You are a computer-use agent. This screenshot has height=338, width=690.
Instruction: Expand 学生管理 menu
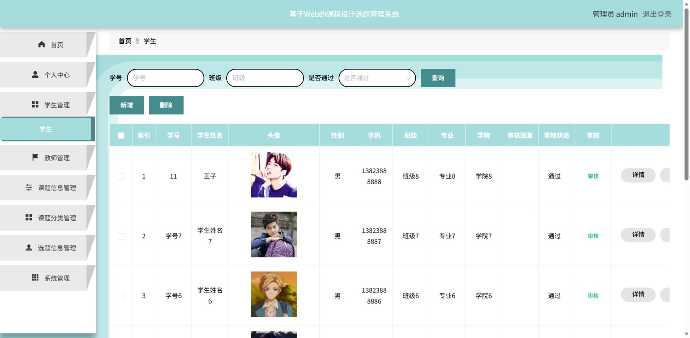pos(47,105)
